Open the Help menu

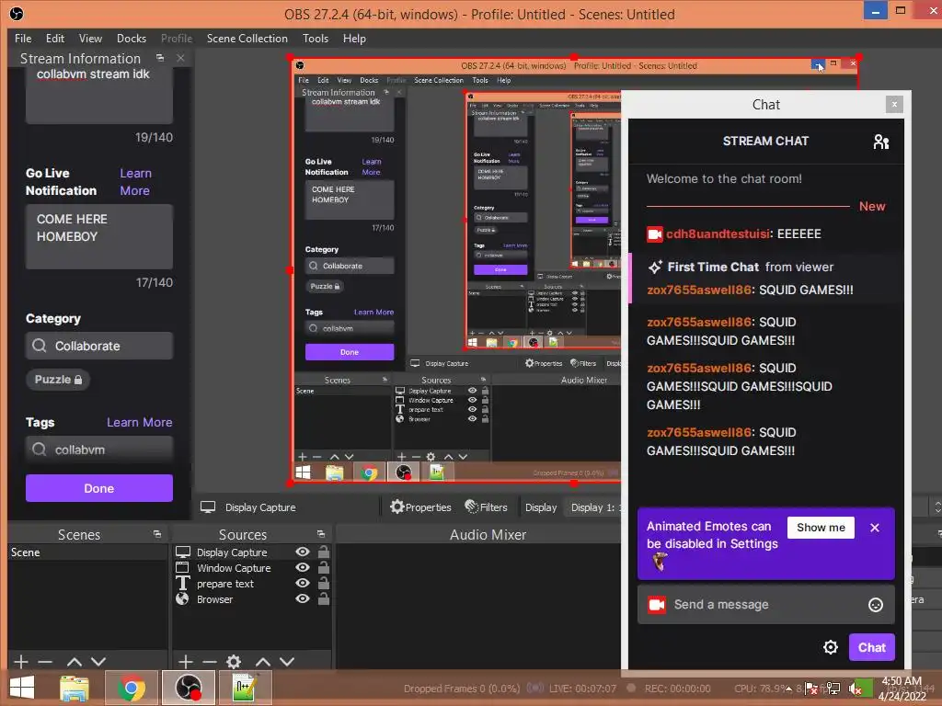tap(354, 39)
